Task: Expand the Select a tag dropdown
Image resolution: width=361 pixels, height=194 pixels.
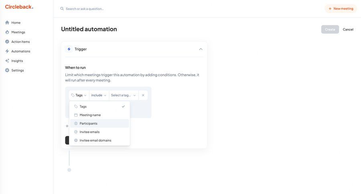Action: click(123, 95)
